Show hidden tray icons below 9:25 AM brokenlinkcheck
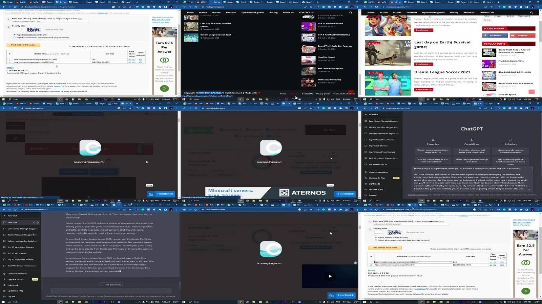Viewport: 542px width, 304px height. click(135, 99)
